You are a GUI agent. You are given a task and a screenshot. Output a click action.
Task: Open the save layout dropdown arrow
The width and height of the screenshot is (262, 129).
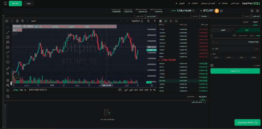click(28, 21)
